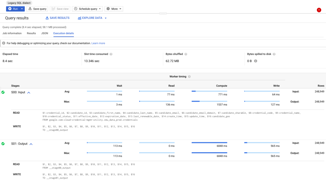Click the info icon in the debugging help banner
This screenshot has height=185, width=326.
pyautogui.click(x=3, y=42)
